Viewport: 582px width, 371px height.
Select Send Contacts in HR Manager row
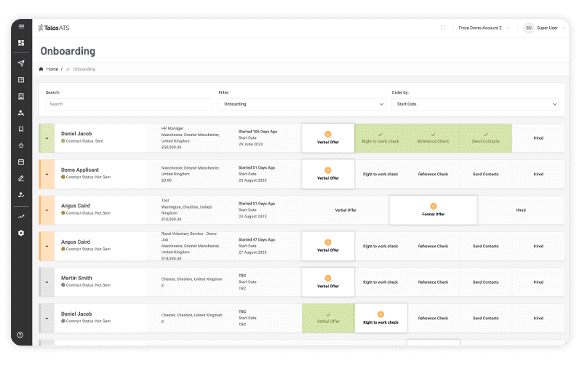(x=486, y=138)
